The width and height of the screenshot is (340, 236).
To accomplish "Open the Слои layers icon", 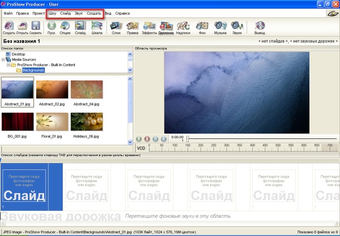I will pyautogui.click(x=116, y=28).
